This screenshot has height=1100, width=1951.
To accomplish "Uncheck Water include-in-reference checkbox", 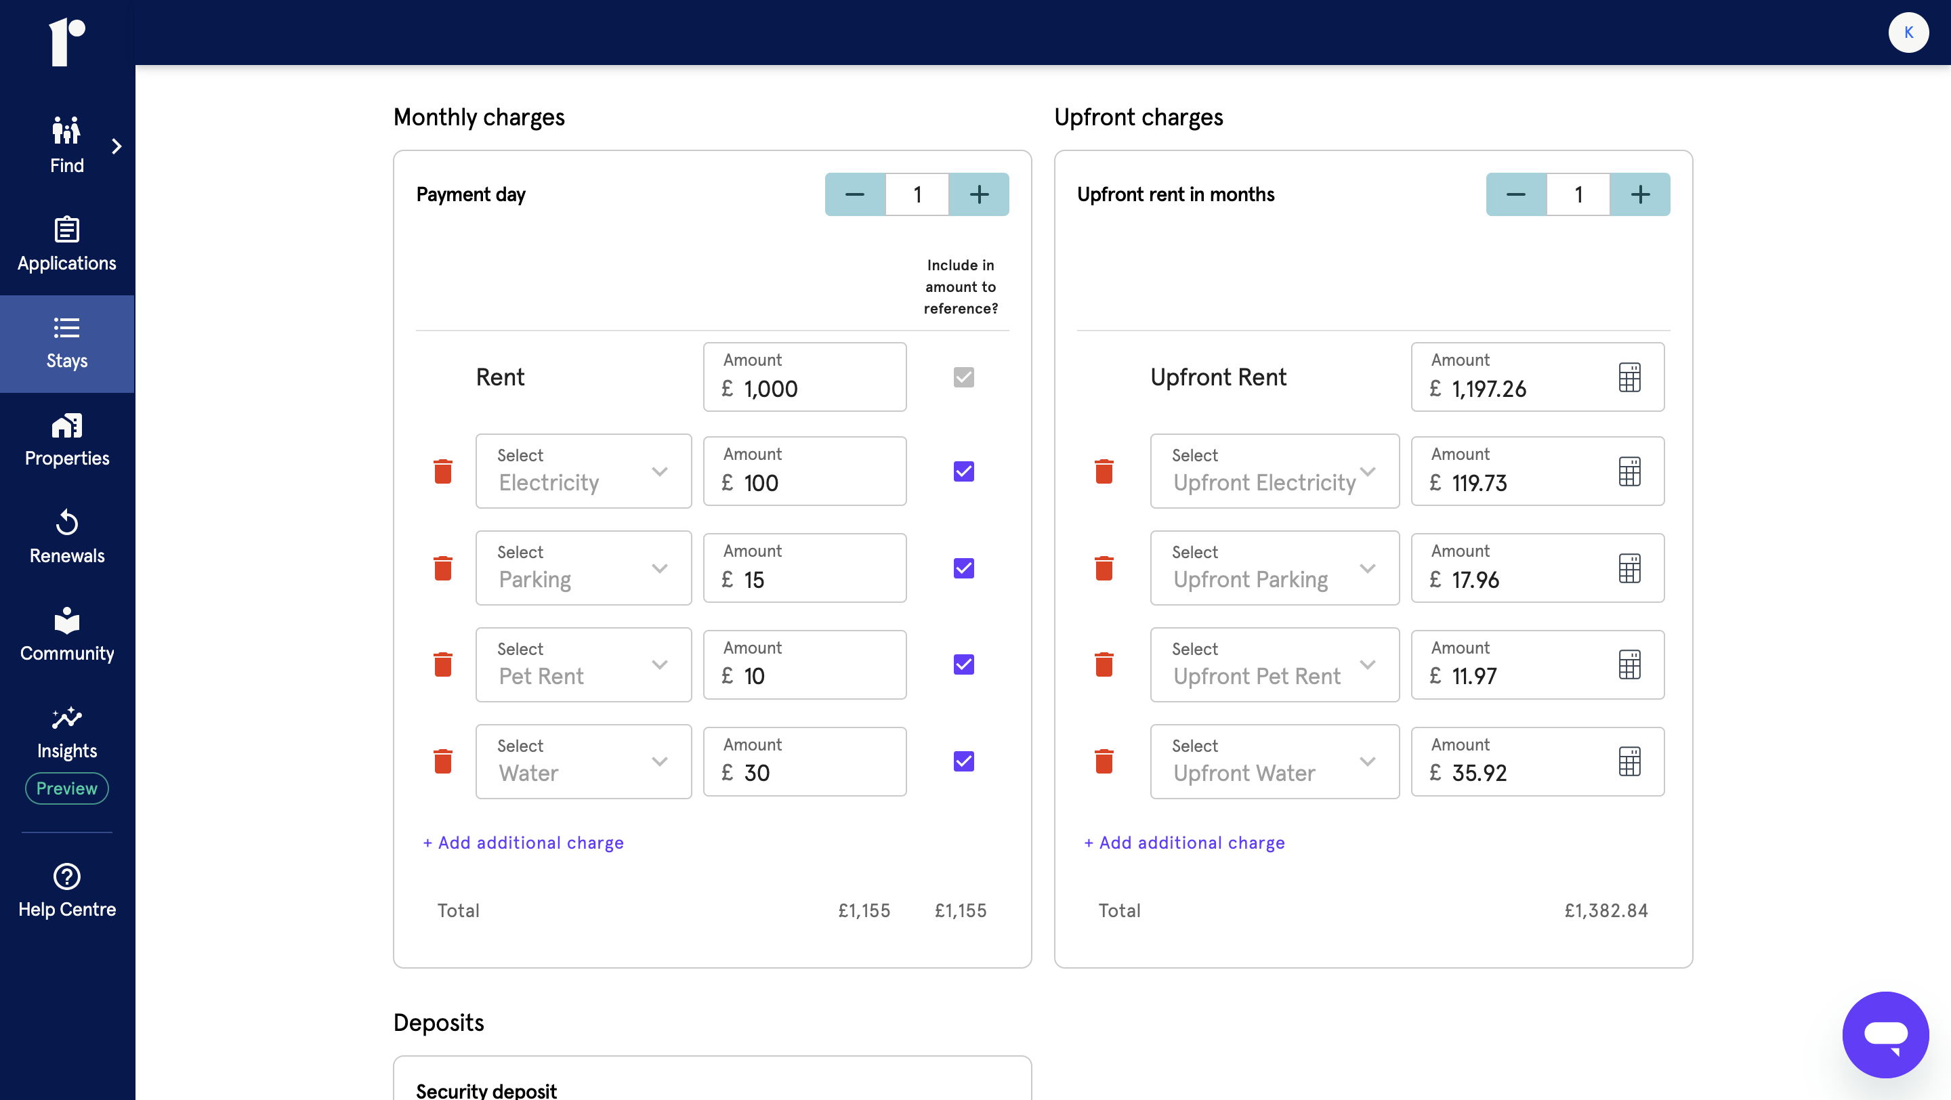I will 963,761.
